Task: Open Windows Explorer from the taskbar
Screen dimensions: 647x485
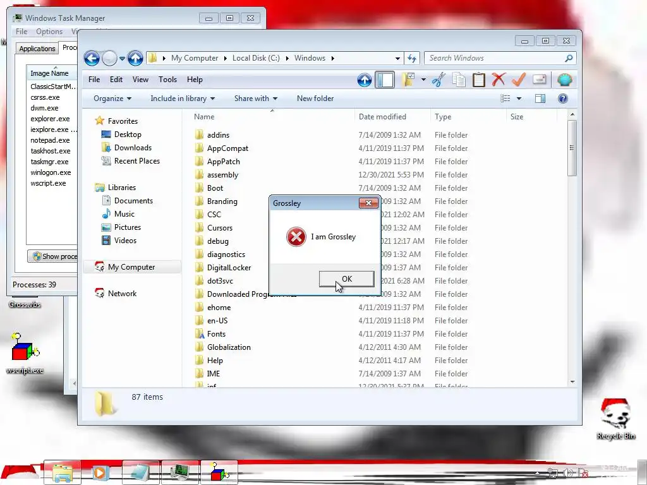Action: pyautogui.click(x=63, y=472)
